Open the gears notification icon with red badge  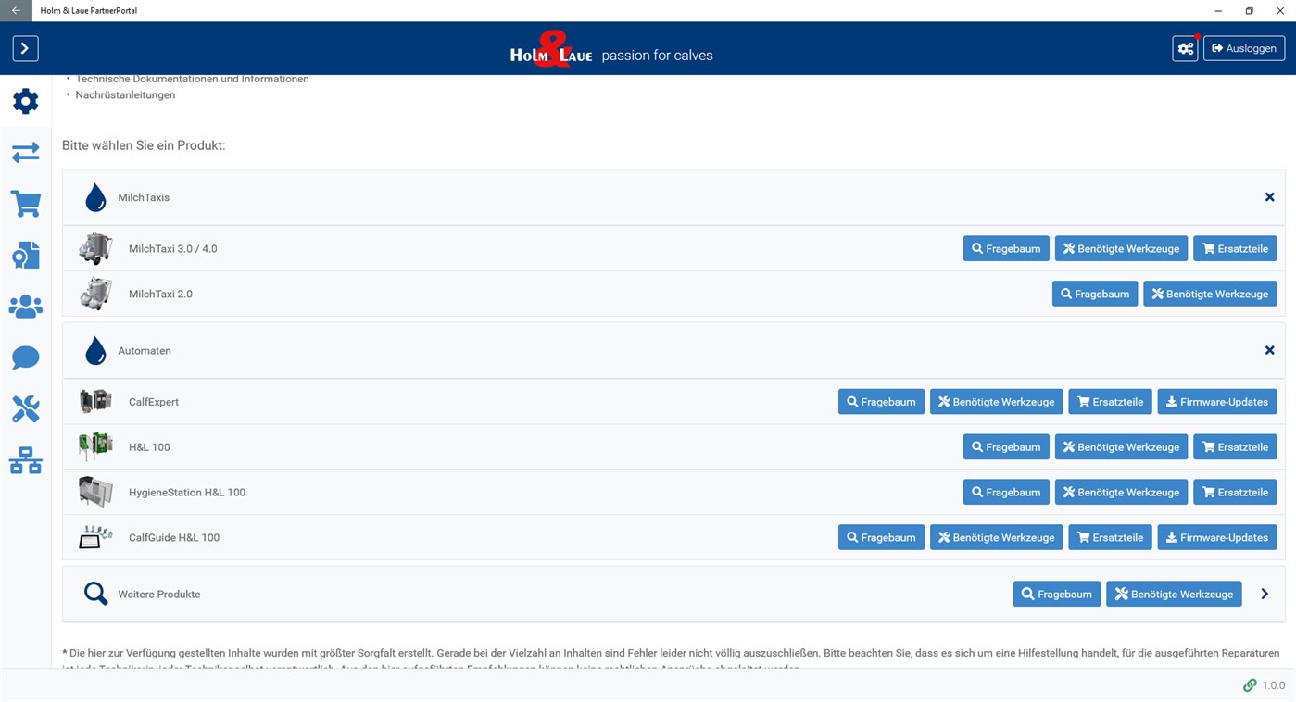(1185, 48)
